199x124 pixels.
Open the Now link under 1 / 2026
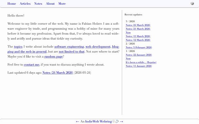click(128, 59)
